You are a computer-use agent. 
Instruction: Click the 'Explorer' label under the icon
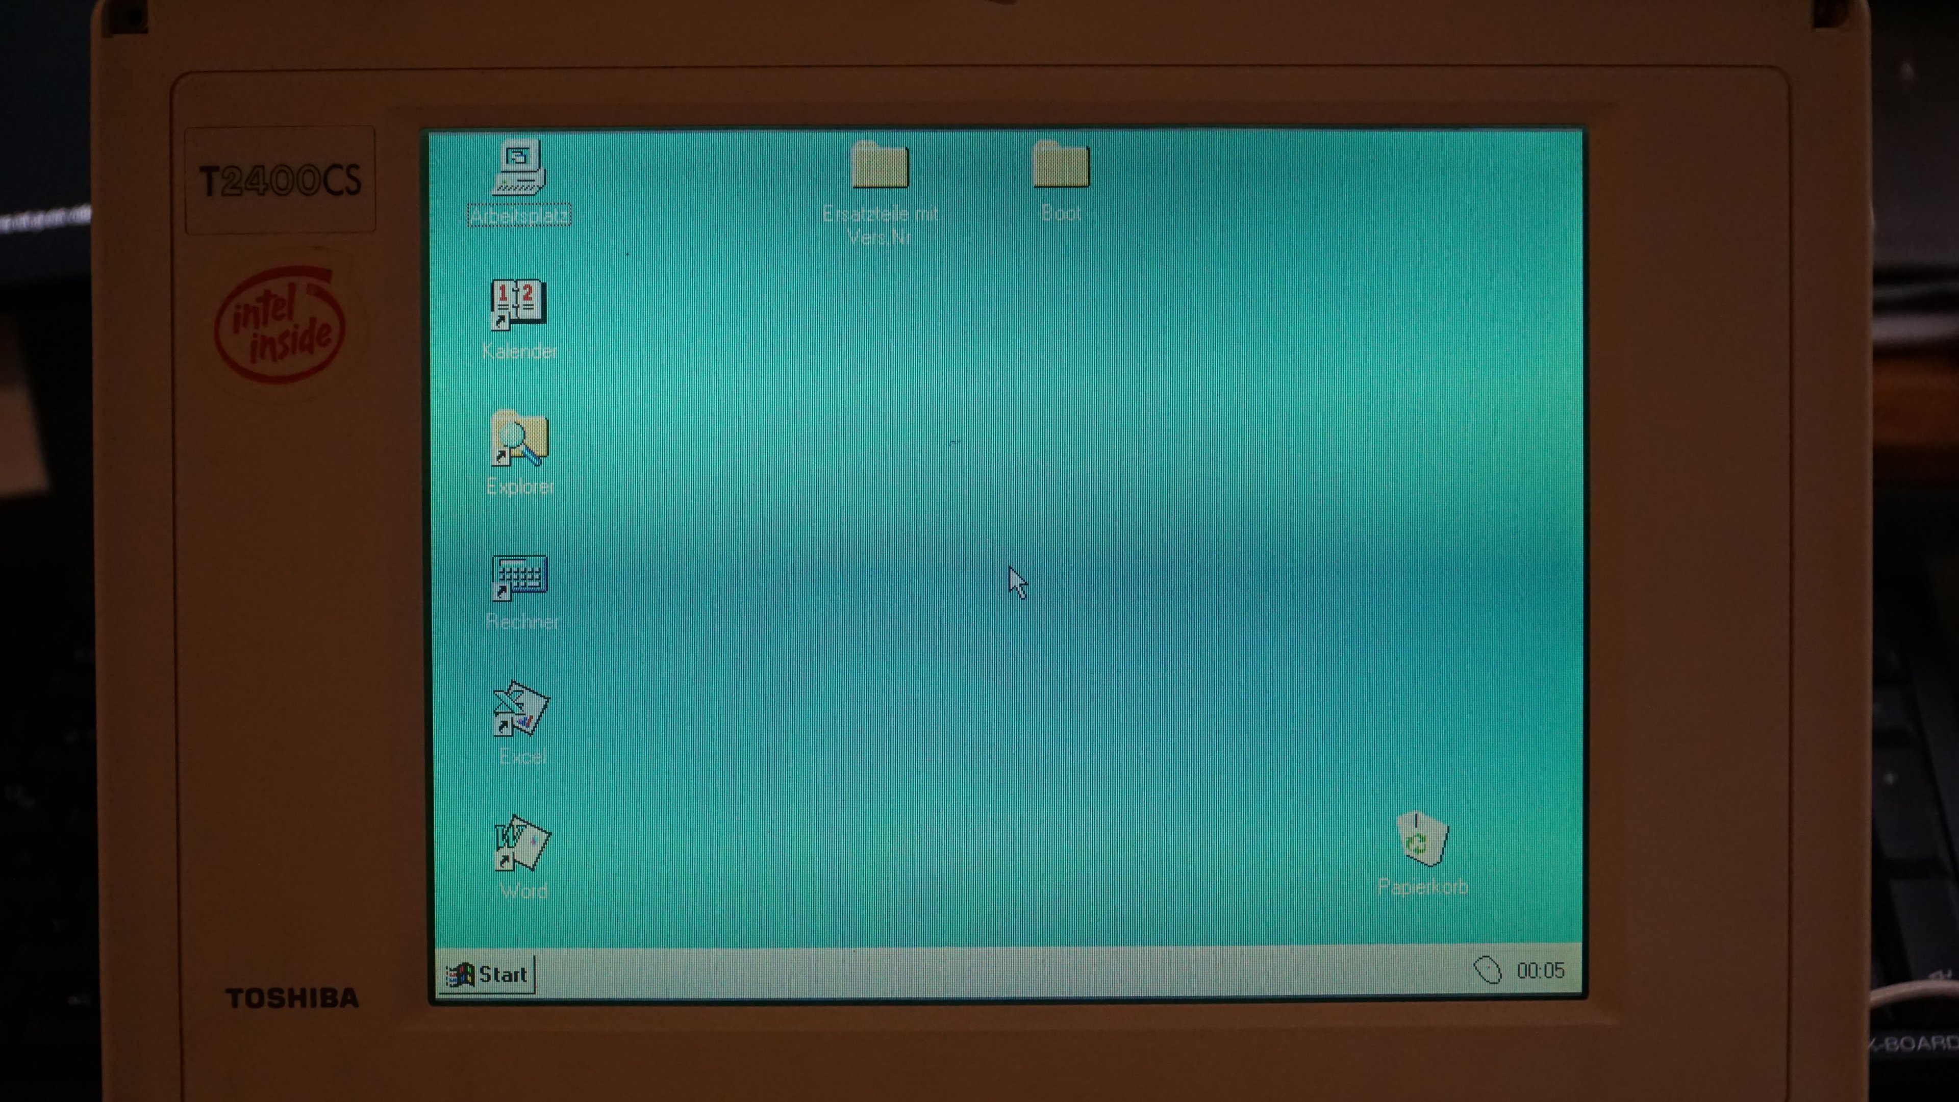(x=520, y=486)
